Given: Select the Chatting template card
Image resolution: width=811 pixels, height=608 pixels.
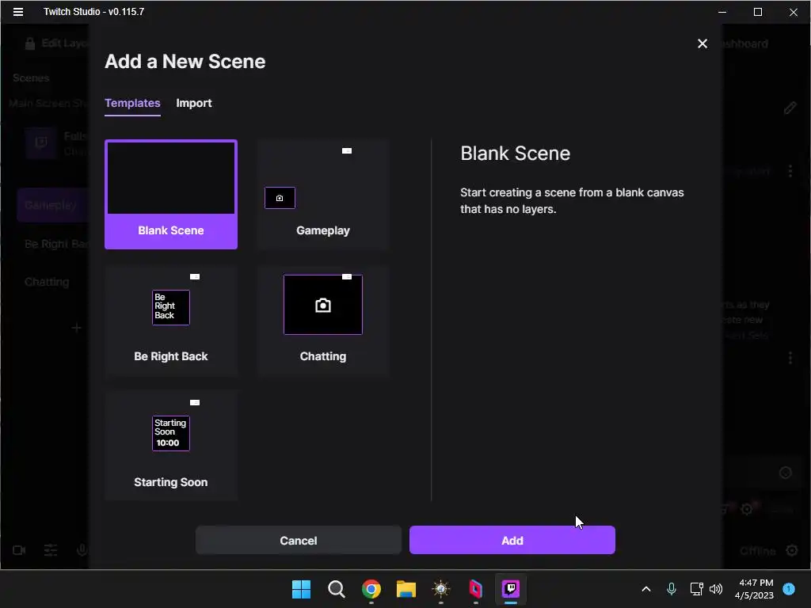Looking at the screenshot, I should tap(323, 320).
